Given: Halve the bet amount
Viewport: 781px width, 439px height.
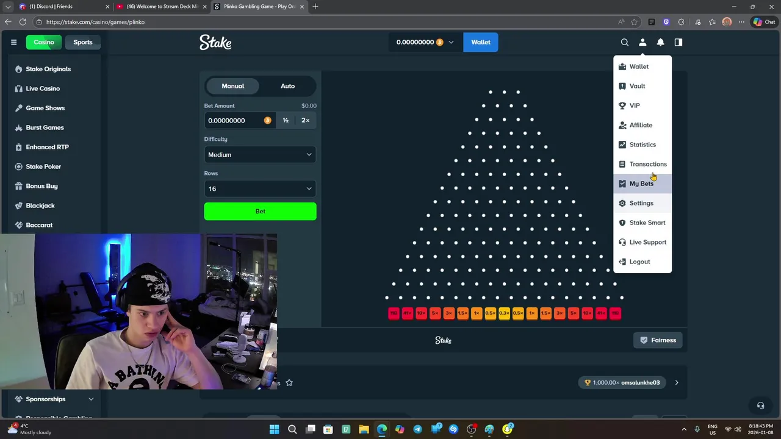Looking at the screenshot, I should tap(286, 120).
